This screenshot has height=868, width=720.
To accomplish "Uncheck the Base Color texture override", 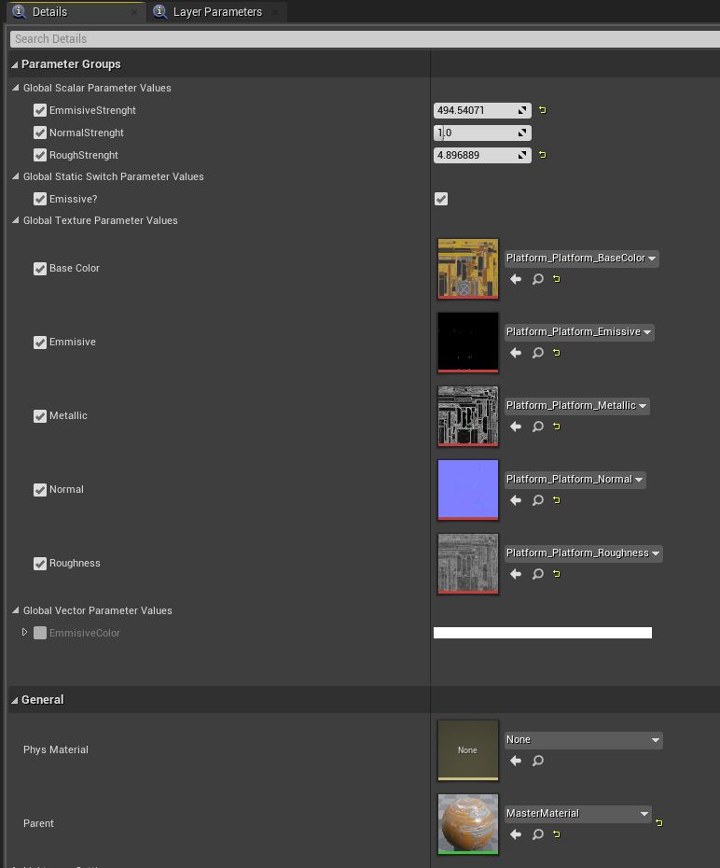I will tap(40, 269).
